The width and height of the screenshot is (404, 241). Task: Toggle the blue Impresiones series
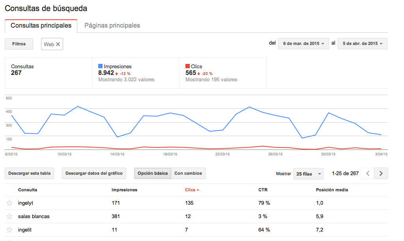[x=101, y=66]
